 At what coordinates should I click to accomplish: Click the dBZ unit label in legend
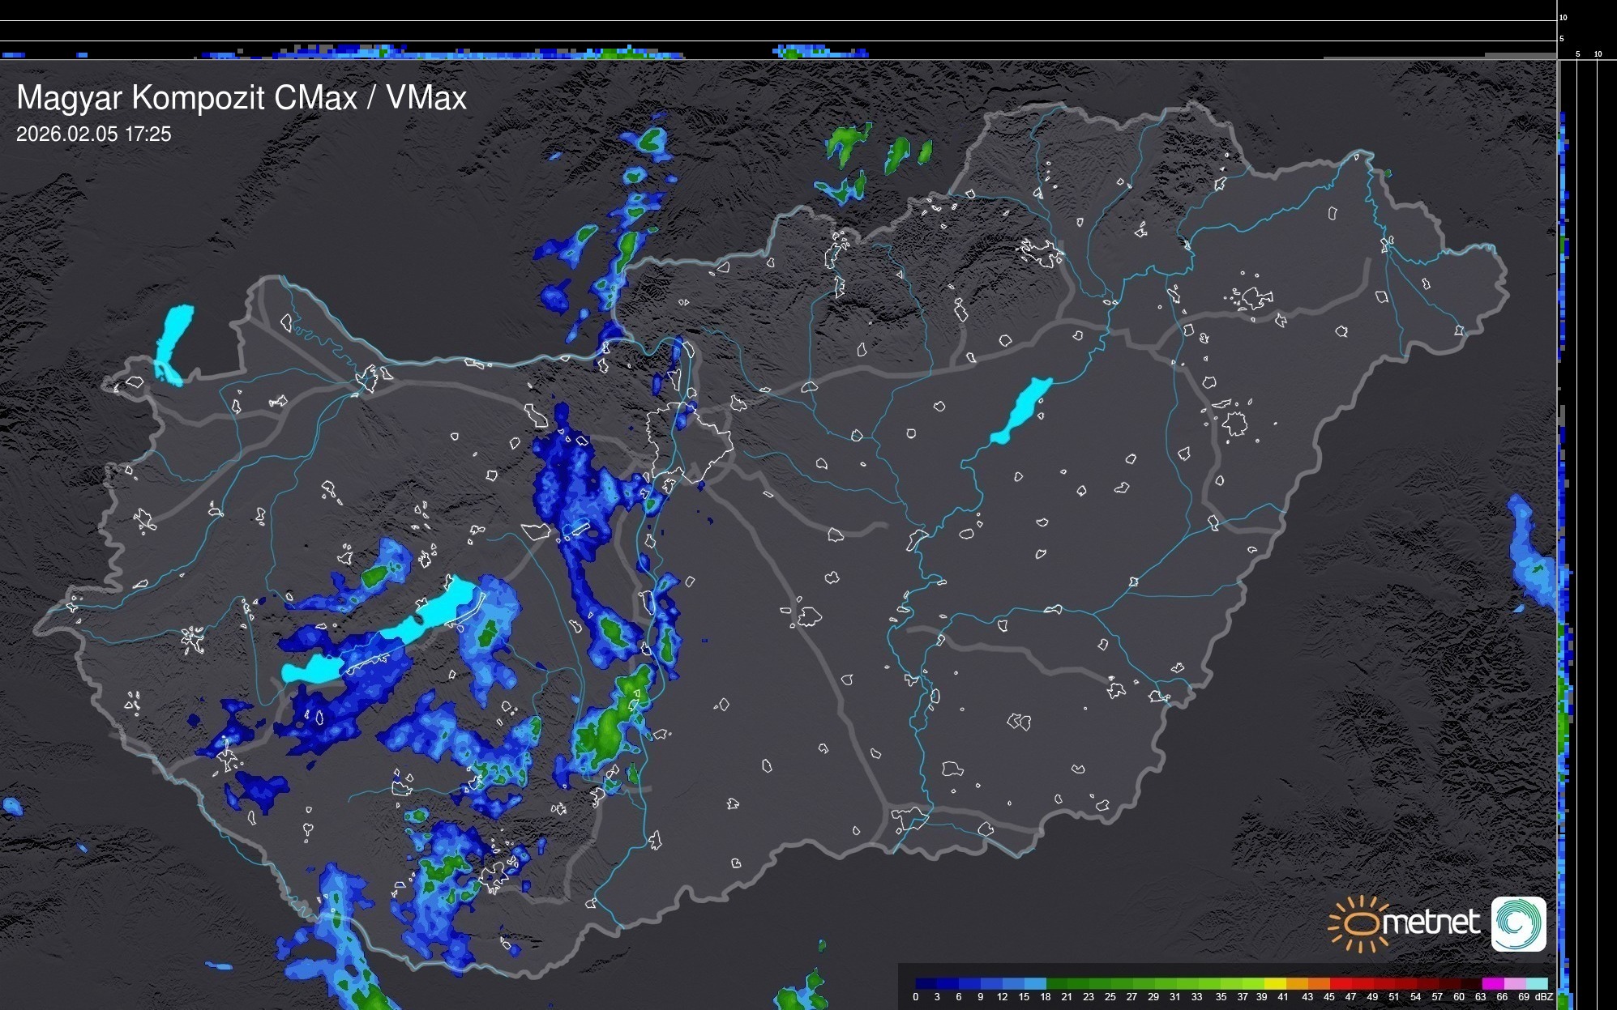1544,997
